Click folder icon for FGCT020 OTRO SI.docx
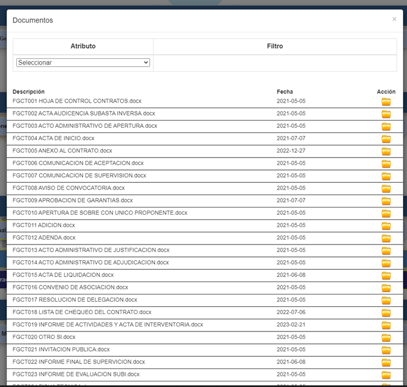Image resolution: width=407 pixels, height=387 pixels. click(x=386, y=338)
